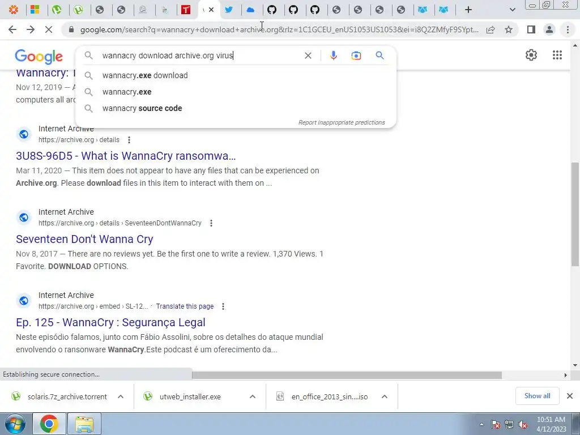Viewport: 580px width, 435px height.
Task: Click Translate this page link
Action: (185, 306)
